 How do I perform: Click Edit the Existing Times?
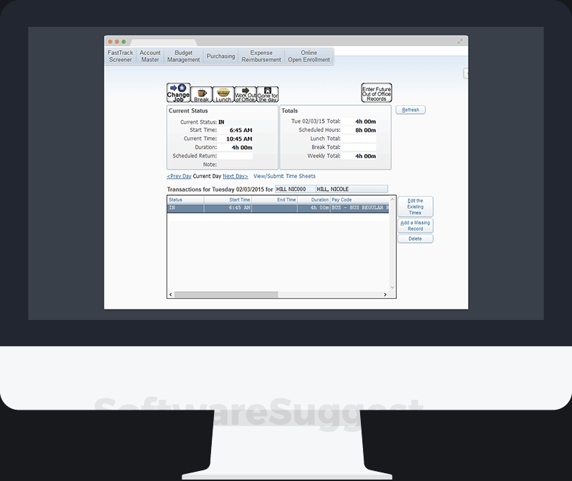[415, 206]
